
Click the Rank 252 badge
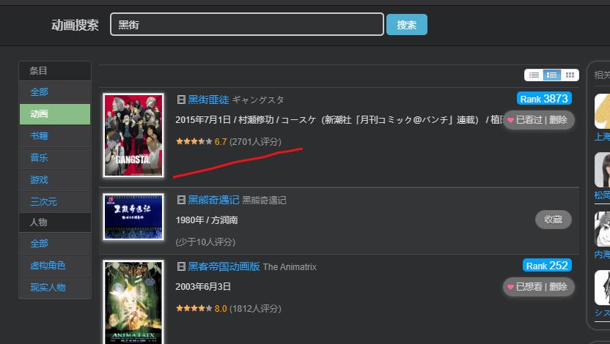(547, 266)
